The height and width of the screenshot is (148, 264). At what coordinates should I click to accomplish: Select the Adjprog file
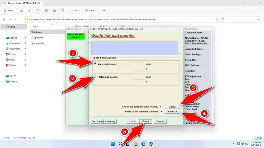coord(38,32)
